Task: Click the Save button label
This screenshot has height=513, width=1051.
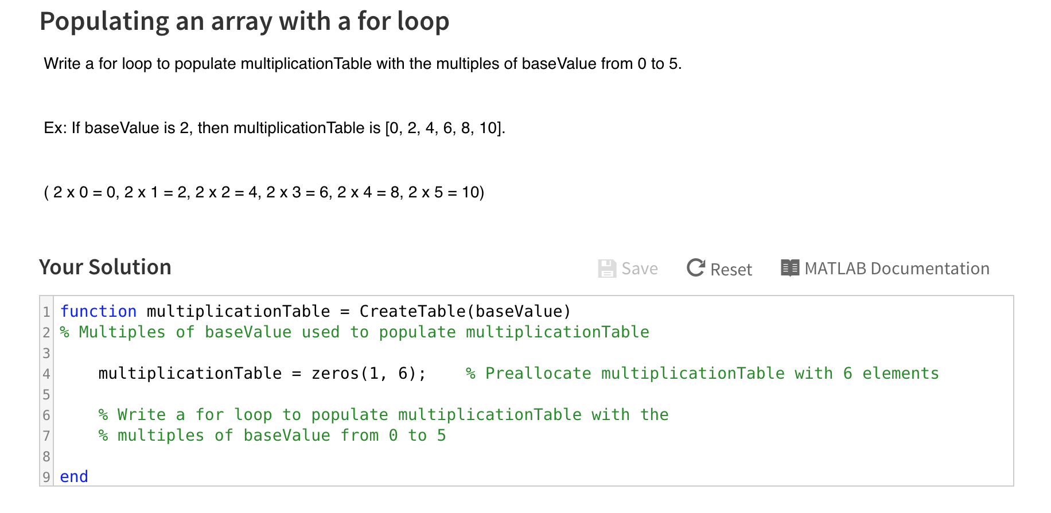Action: tap(640, 269)
